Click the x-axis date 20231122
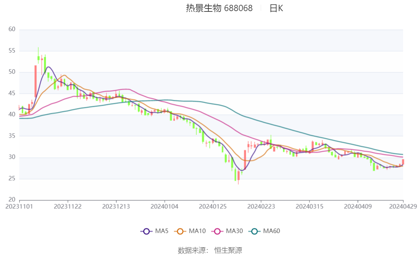Viewport: 420px width, 255px height. click(x=68, y=207)
